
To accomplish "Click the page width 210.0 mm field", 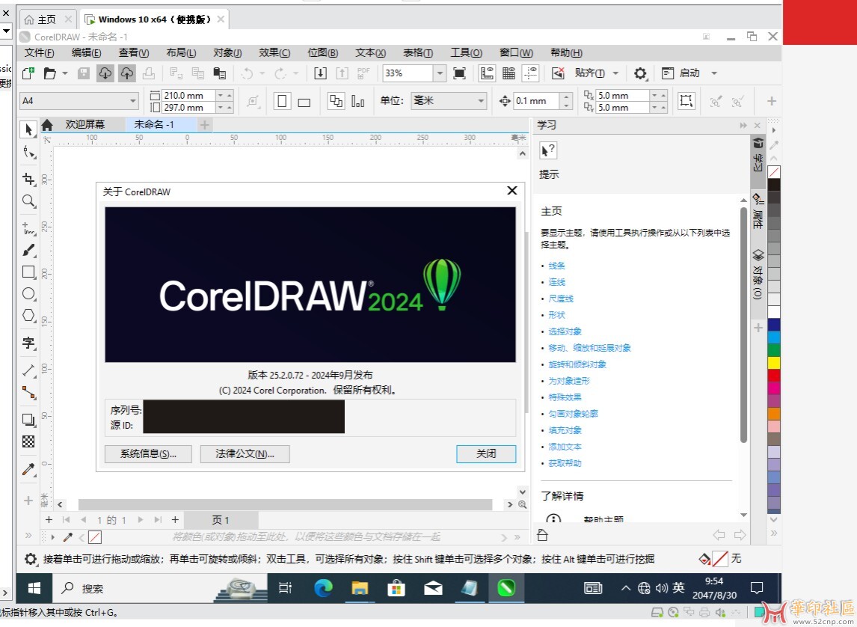I will (x=188, y=95).
